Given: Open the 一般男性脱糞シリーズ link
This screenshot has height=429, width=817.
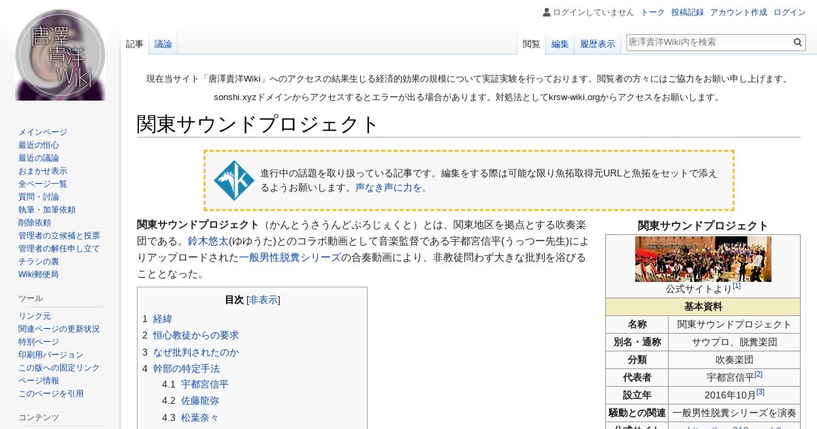Looking at the screenshot, I should pos(290,257).
